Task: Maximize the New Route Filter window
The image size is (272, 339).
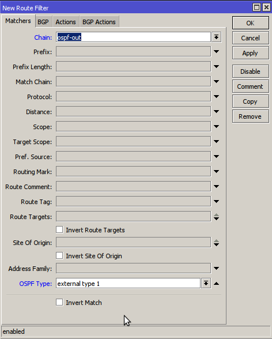Action: [256, 7]
